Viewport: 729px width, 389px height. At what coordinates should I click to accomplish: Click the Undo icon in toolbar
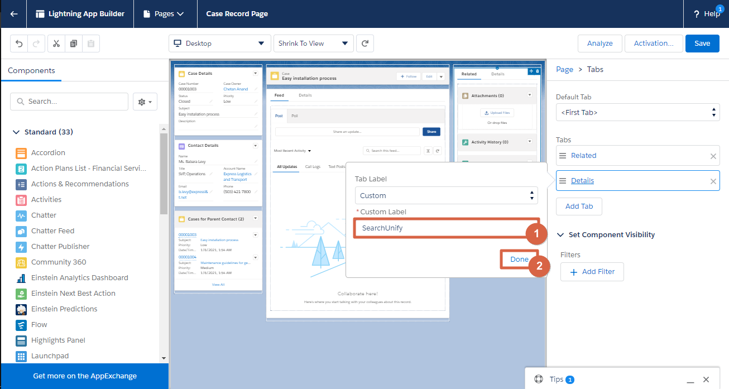click(20, 44)
